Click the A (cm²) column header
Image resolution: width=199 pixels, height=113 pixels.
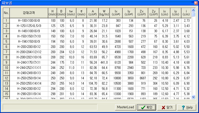click(93, 13)
